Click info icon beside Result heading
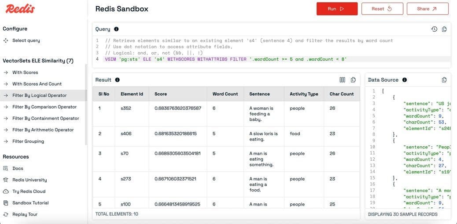457x224 pixels. 117,80
